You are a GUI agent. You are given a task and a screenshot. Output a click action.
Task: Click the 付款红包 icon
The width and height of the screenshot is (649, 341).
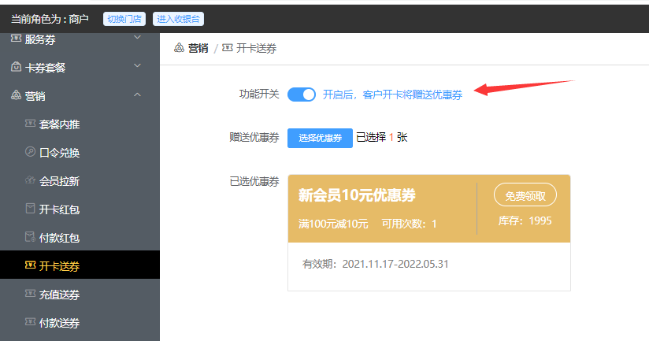click(x=30, y=237)
